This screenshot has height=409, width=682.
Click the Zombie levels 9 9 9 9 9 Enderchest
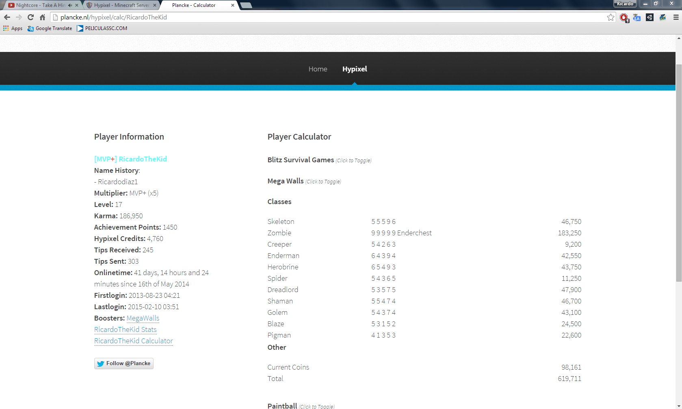tap(401, 233)
